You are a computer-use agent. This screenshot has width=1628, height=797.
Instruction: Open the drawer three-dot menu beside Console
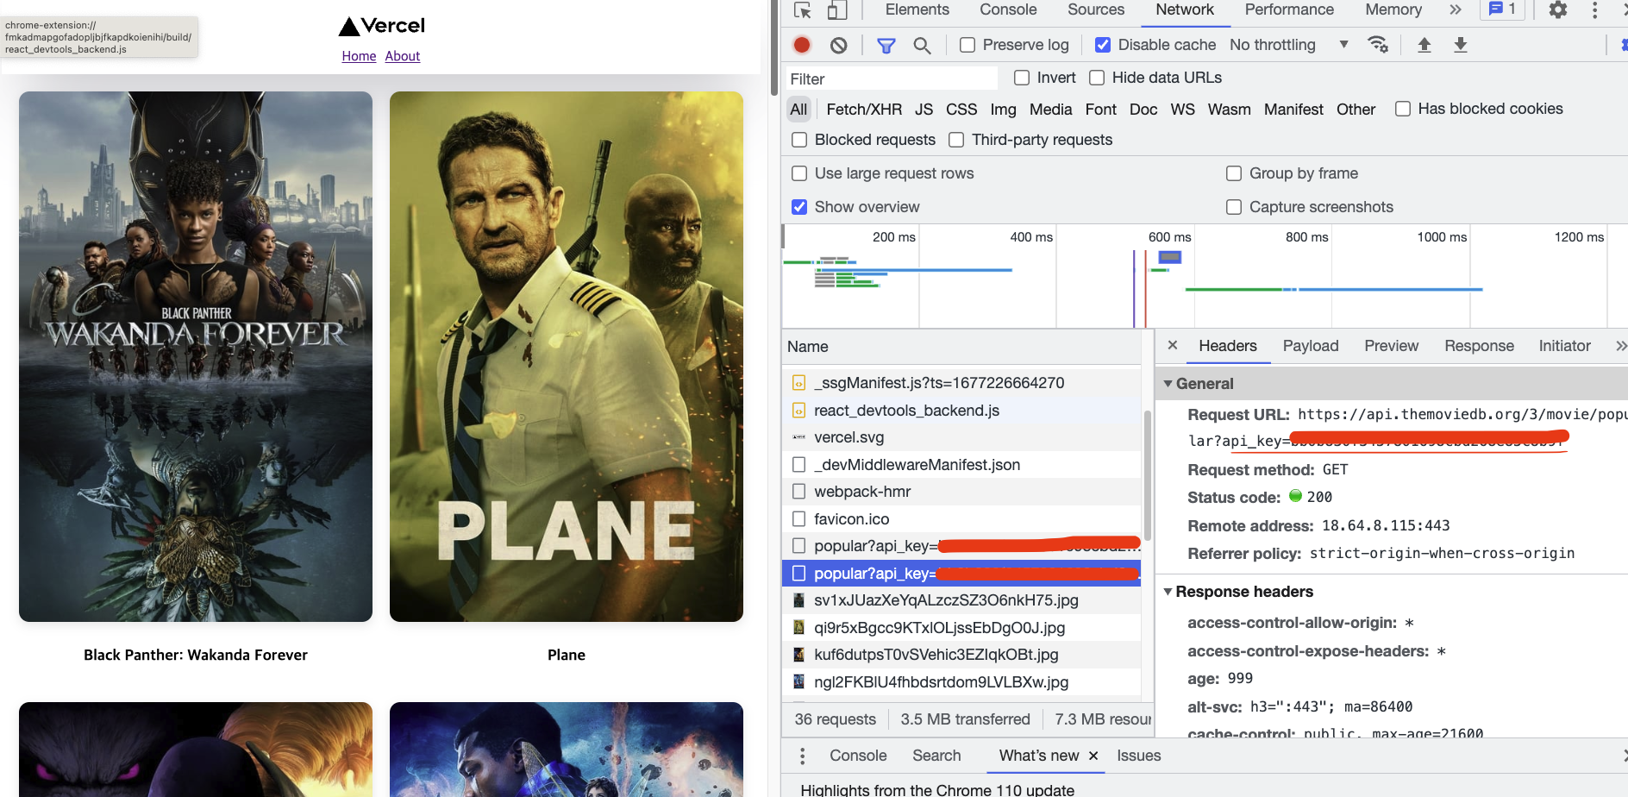point(802,756)
